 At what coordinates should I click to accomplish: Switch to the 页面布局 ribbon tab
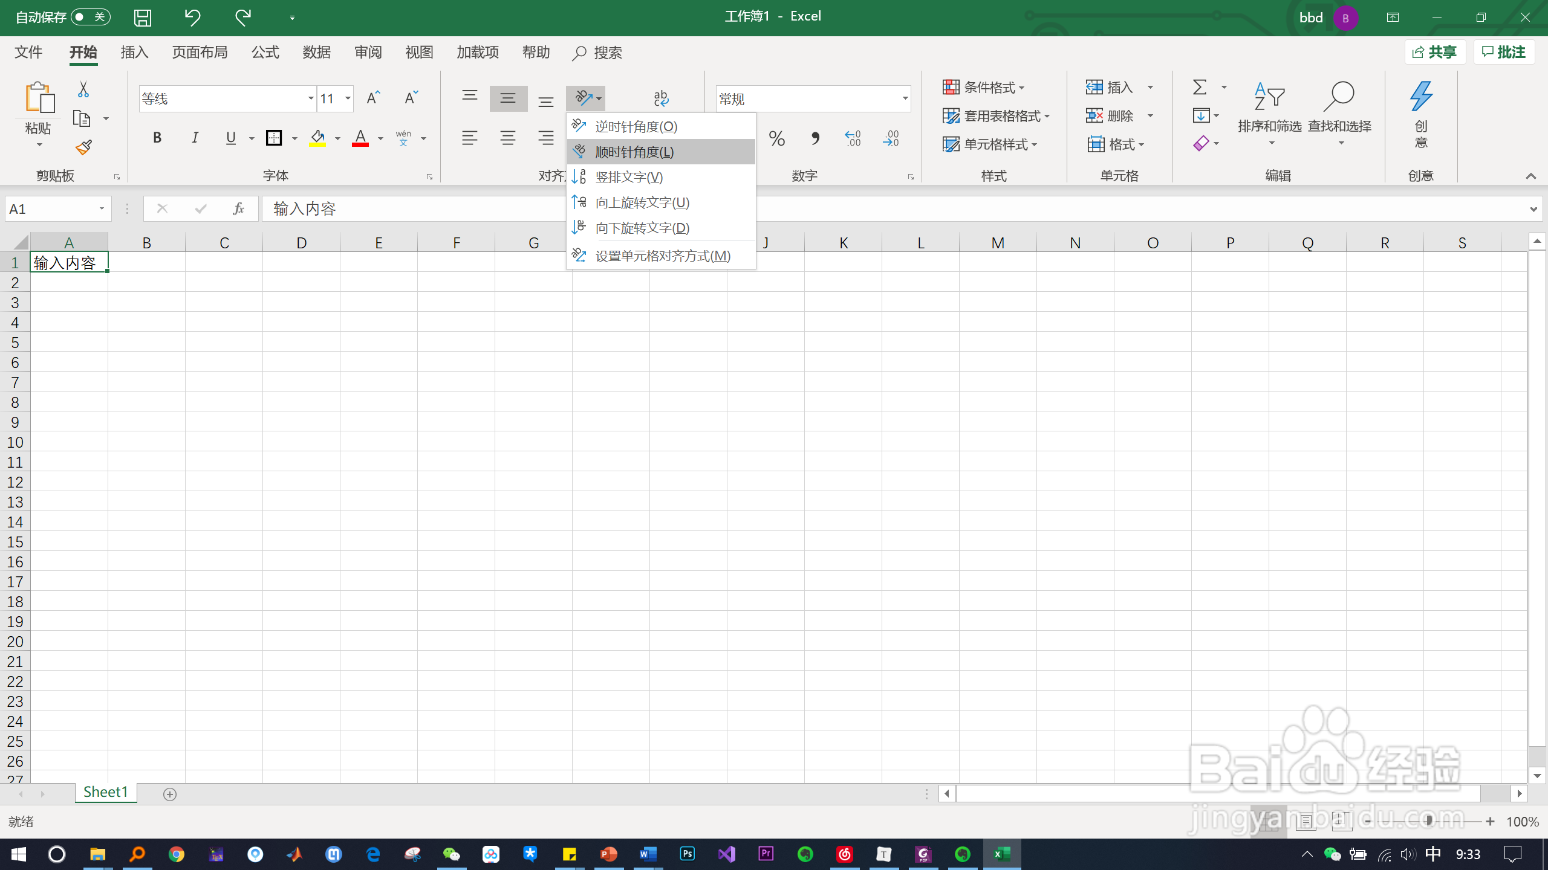click(200, 53)
